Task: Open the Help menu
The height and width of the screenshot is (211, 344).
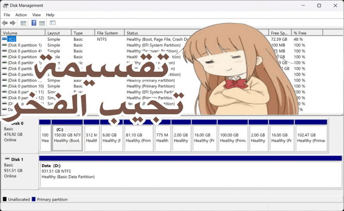Action: [50, 15]
